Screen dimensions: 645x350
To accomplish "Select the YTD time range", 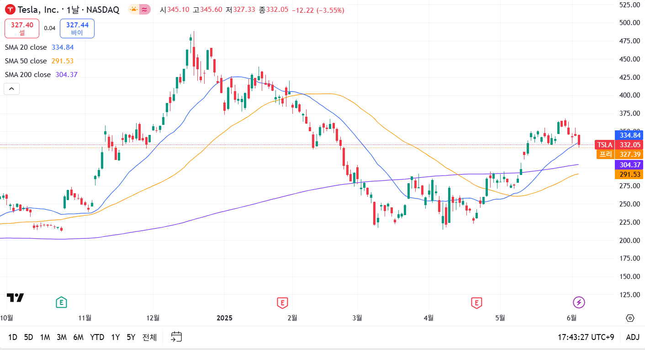I will coord(97,337).
